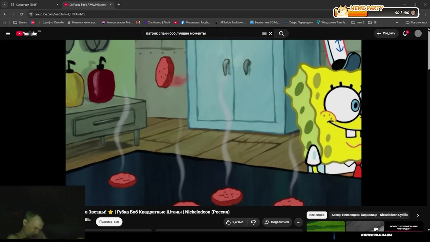This screenshot has width=430, height=242.
Task: Open the new 2 bookmarks folder
Action: [x=358, y=23]
